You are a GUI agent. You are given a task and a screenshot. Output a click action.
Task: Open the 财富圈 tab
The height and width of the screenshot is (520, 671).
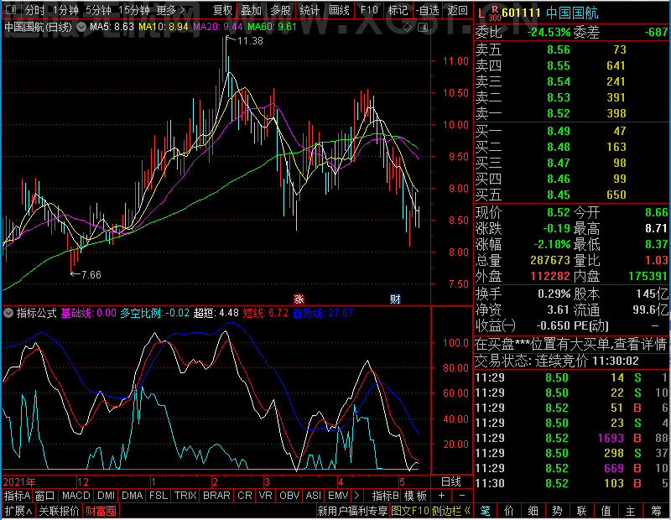[101, 511]
